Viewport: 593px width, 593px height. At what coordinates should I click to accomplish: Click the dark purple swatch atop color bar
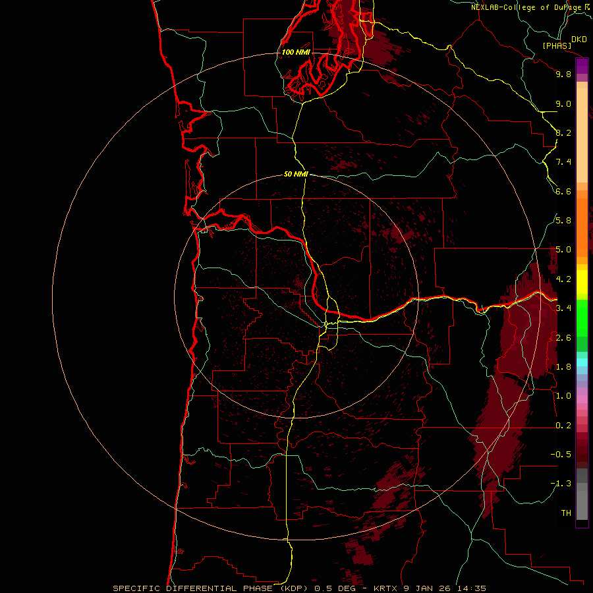click(582, 66)
